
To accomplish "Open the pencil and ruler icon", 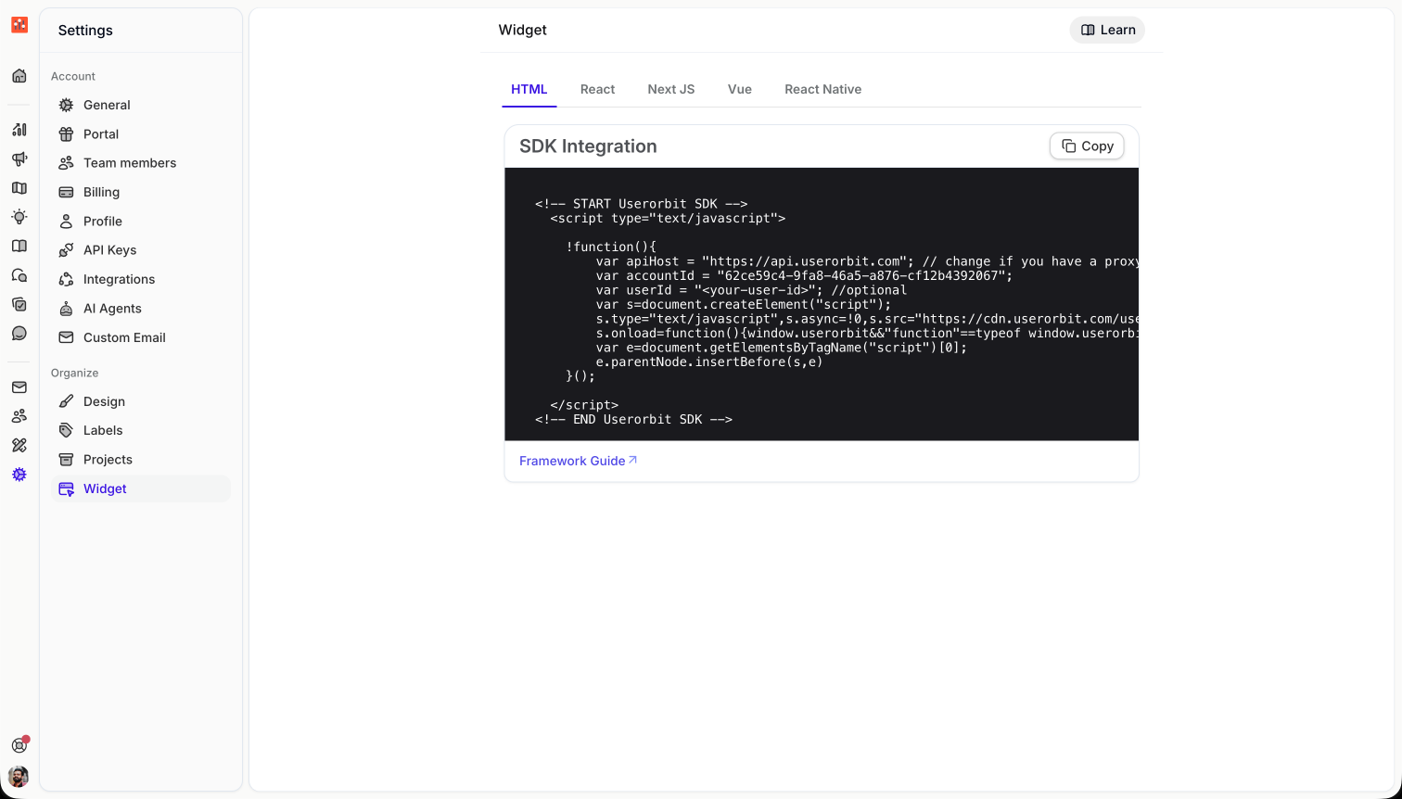I will pos(19,446).
